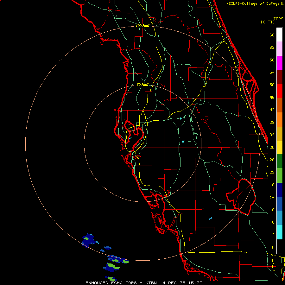
Task: Click the light pink 62 K FT swatch
Action: tap(280, 48)
